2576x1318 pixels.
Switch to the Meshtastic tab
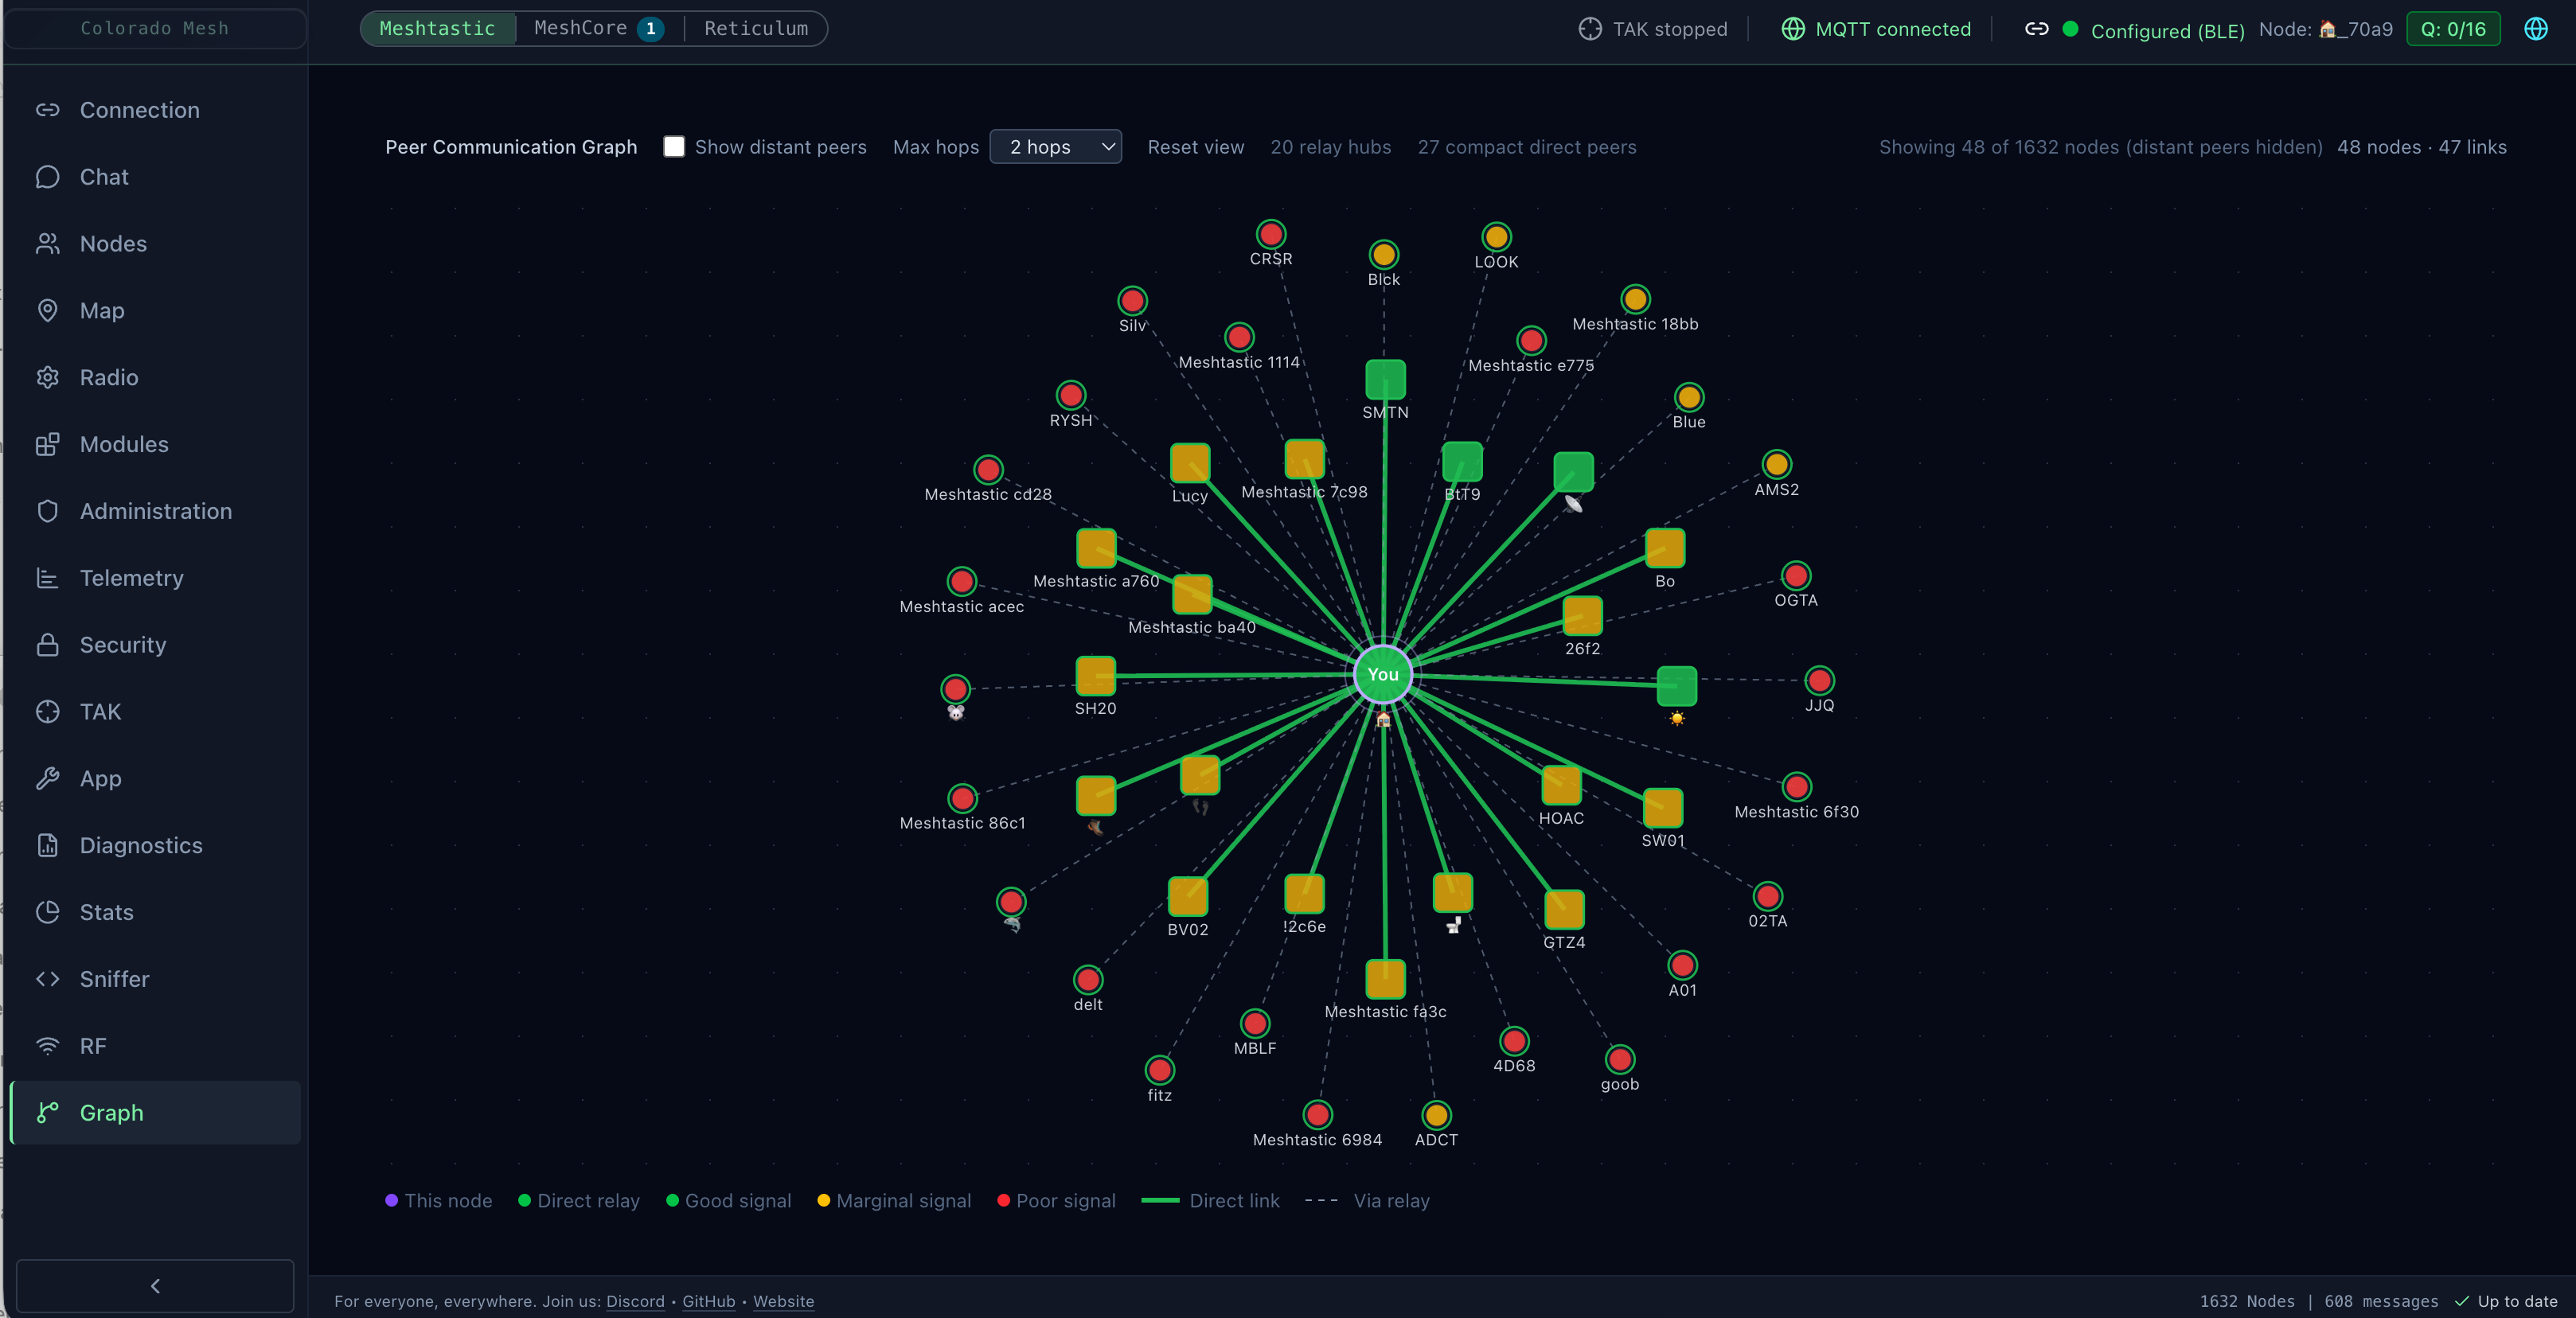tap(437, 29)
